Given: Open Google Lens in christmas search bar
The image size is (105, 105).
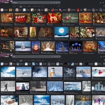Looking at the screenshot, I should pyautogui.click(x=57, y=3).
